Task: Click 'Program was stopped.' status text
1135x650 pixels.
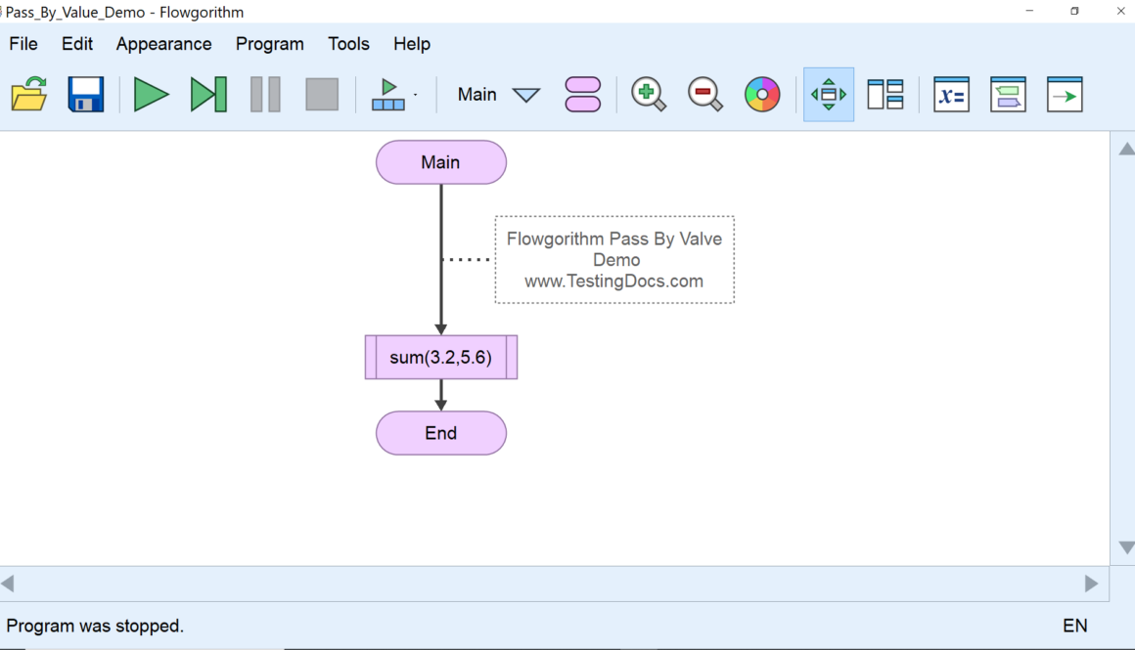Action: point(95,626)
